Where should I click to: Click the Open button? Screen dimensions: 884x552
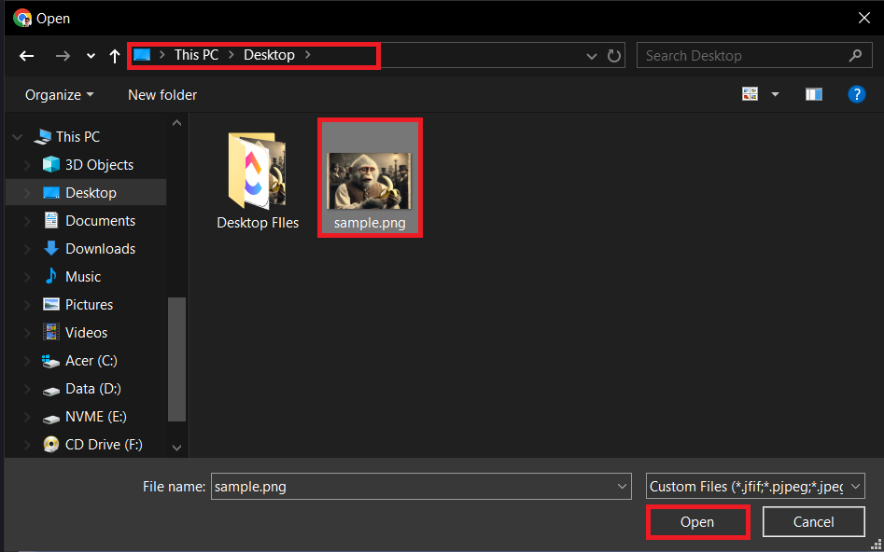(x=697, y=521)
